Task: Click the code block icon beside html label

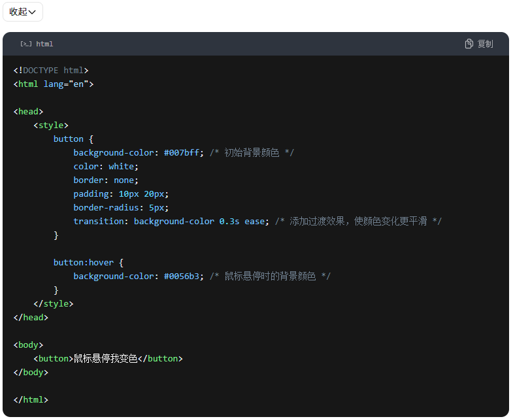Action: pos(25,44)
